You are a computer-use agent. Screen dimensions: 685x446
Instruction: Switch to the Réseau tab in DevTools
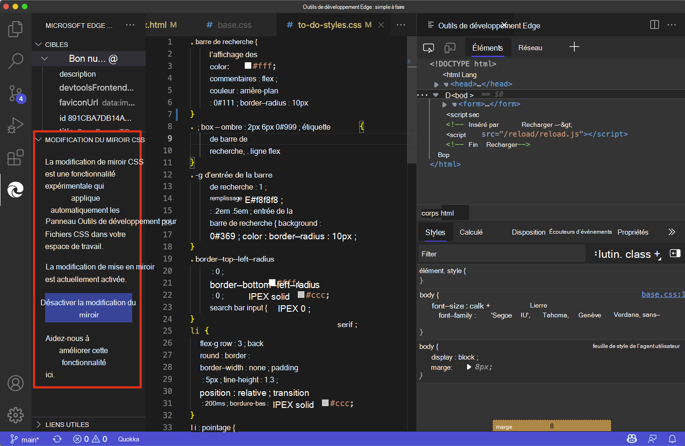(530, 47)
